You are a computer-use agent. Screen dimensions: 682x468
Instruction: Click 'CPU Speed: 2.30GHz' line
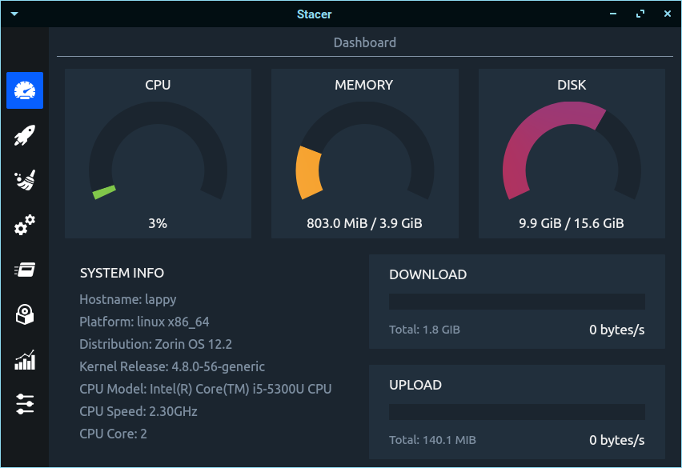(138, 411)
